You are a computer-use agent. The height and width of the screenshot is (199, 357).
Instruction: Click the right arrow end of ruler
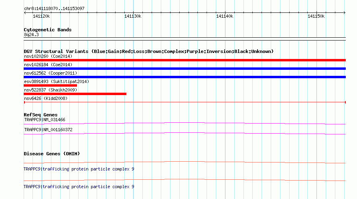(x=345, y=13)
